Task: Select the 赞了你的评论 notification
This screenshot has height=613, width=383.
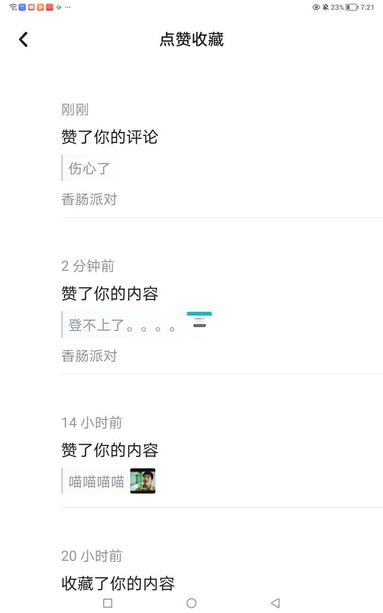Action: (222, 154)
